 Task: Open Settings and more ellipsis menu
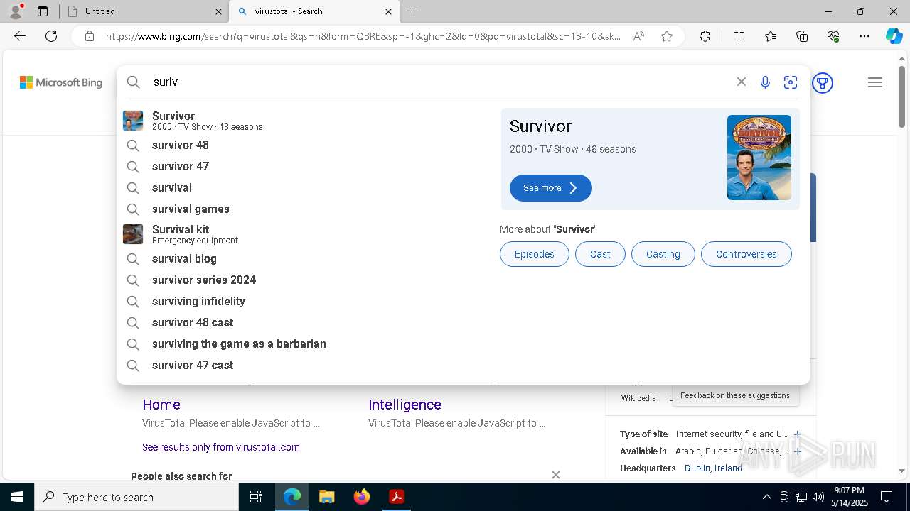[864, 36]
